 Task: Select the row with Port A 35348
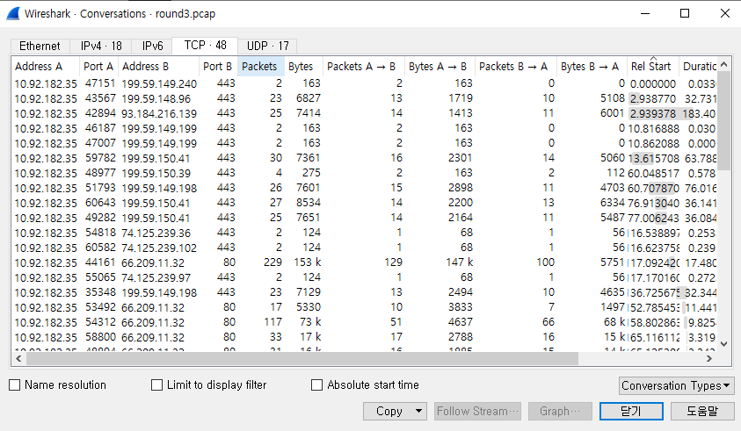click(364, 292)
